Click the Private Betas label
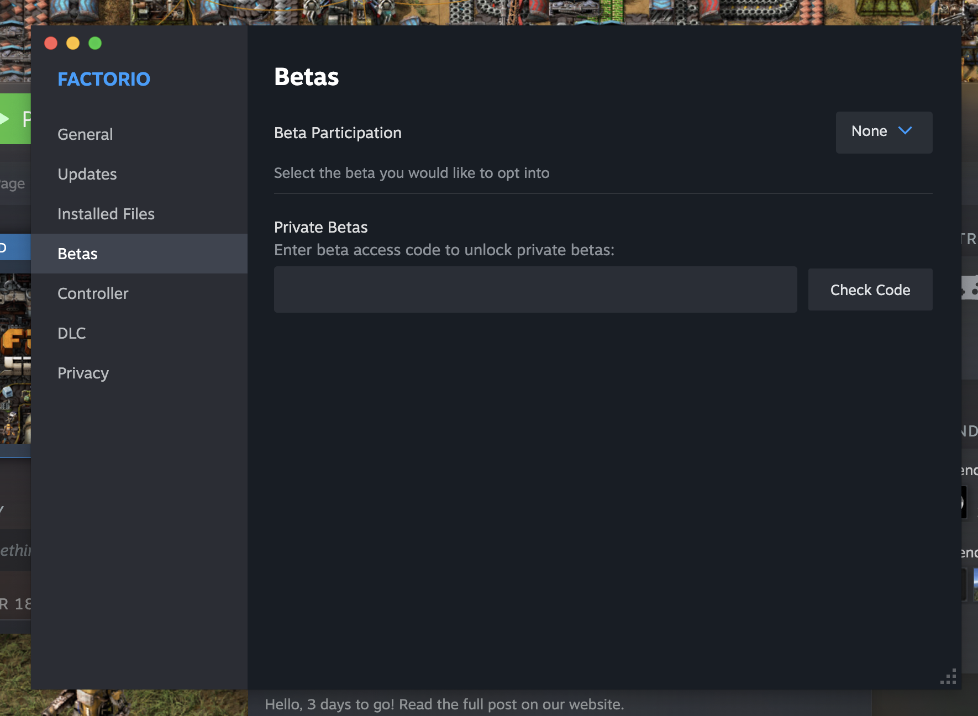978x716 pixels. coord(321,227)
